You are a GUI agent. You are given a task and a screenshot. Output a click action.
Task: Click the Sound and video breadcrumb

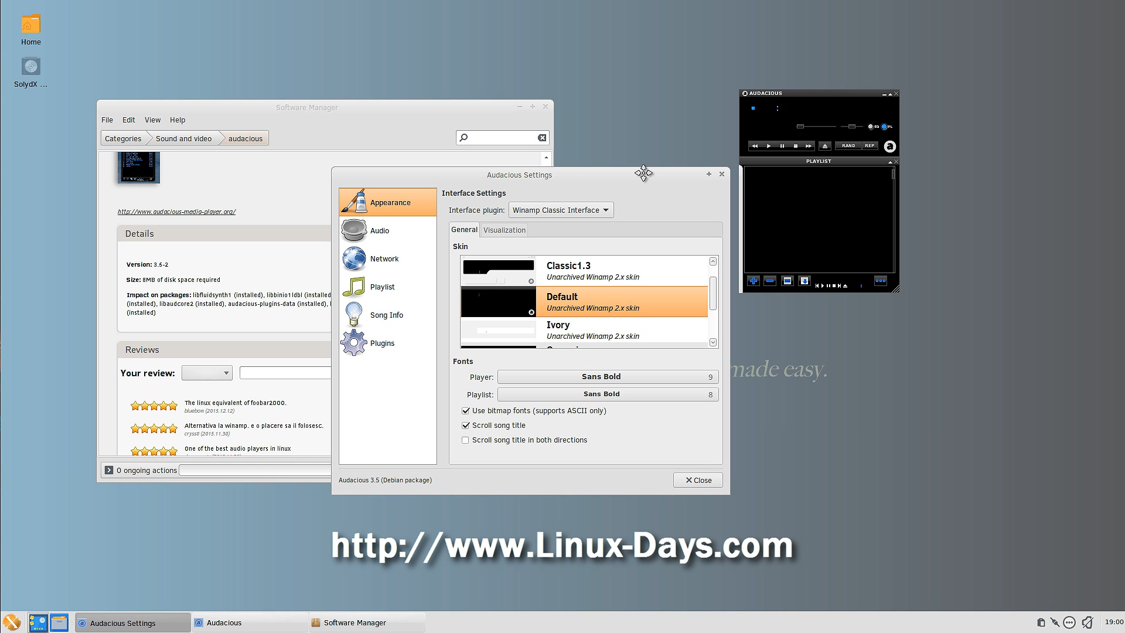click(x=183, y=138)
